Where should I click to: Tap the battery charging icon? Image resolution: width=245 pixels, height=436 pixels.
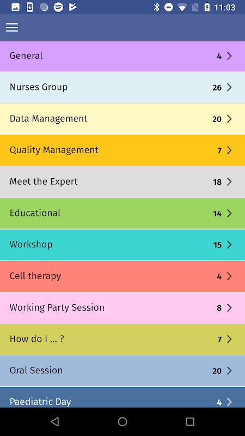coord(207,7)
